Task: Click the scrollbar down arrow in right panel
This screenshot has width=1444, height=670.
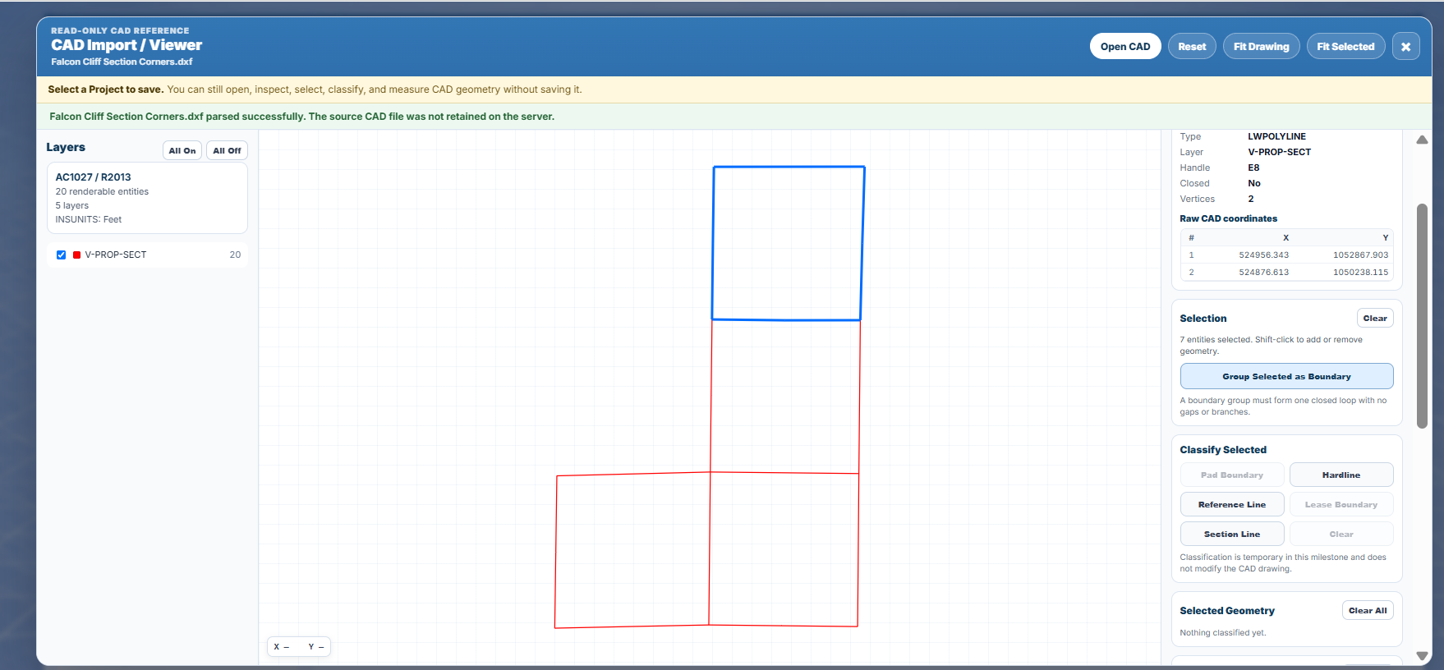Action: tap(1422, 655)
